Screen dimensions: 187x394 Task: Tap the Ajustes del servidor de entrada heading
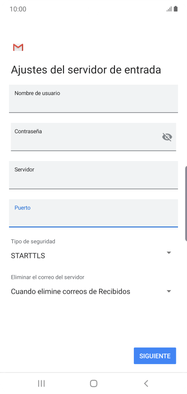(x=86, y=70)
